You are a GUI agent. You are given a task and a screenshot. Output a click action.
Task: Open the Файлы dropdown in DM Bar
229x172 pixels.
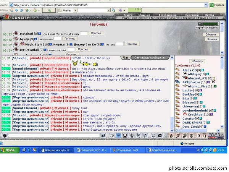click(x=75, y=10)
